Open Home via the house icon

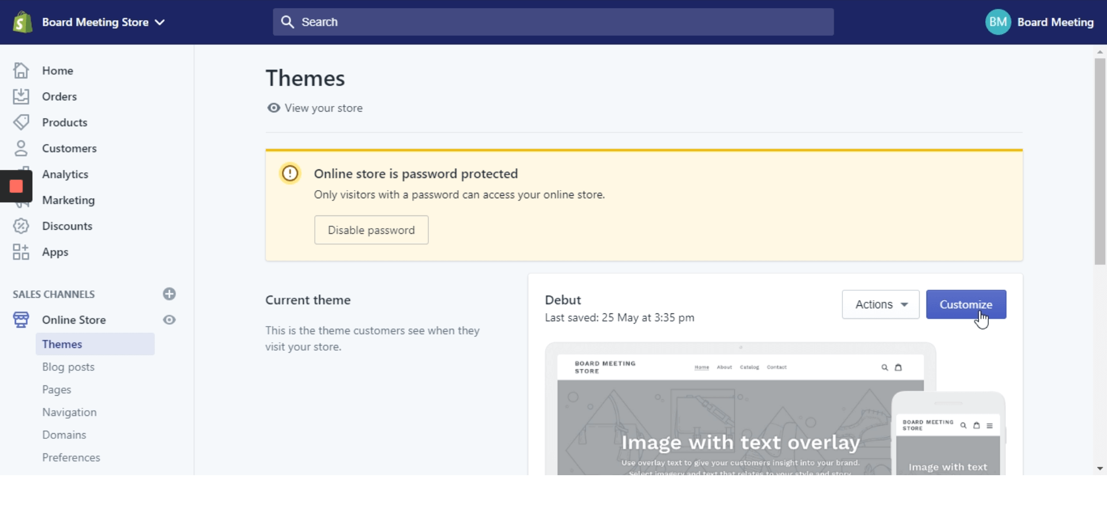pos(21,70)
